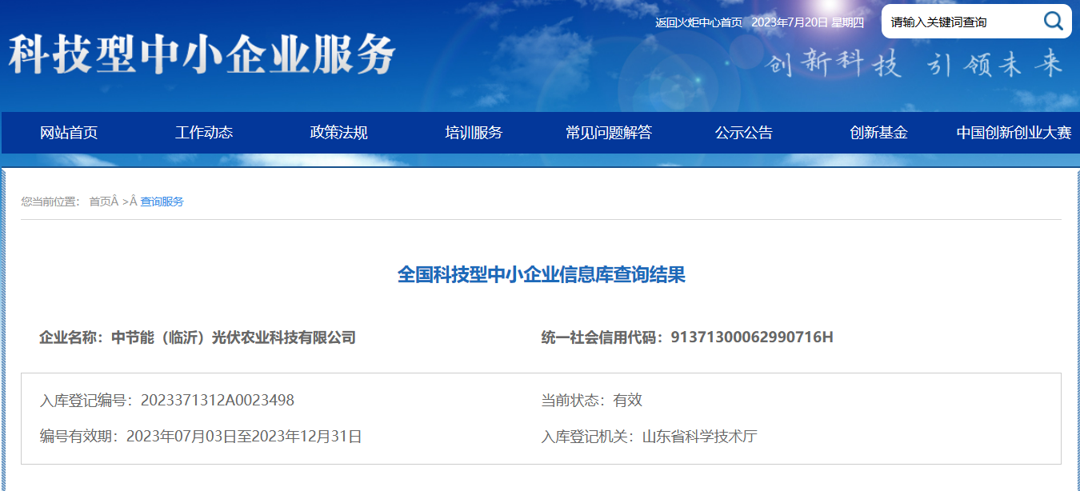This screenshot has height=491, width=1080.
Task: Click the date 2023年7月20日 in the header
Action: pyautogui.click(x=789, y=22)
